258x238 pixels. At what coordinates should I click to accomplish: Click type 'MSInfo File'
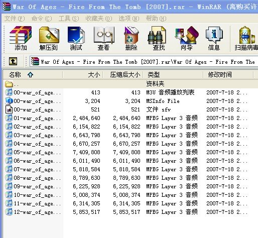pos(163,101)
